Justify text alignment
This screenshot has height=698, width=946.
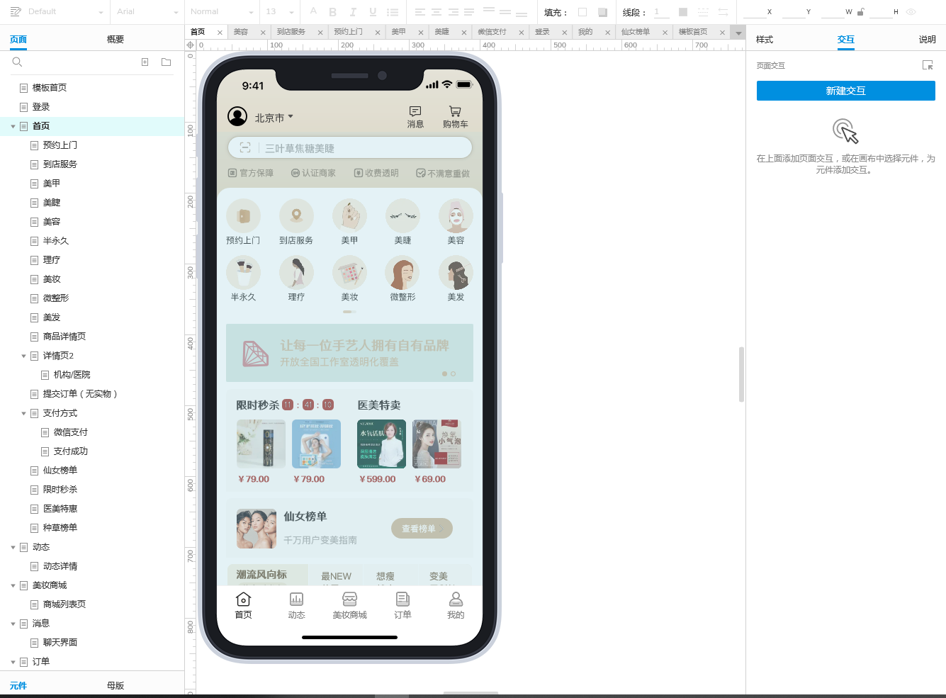(469, 12)
